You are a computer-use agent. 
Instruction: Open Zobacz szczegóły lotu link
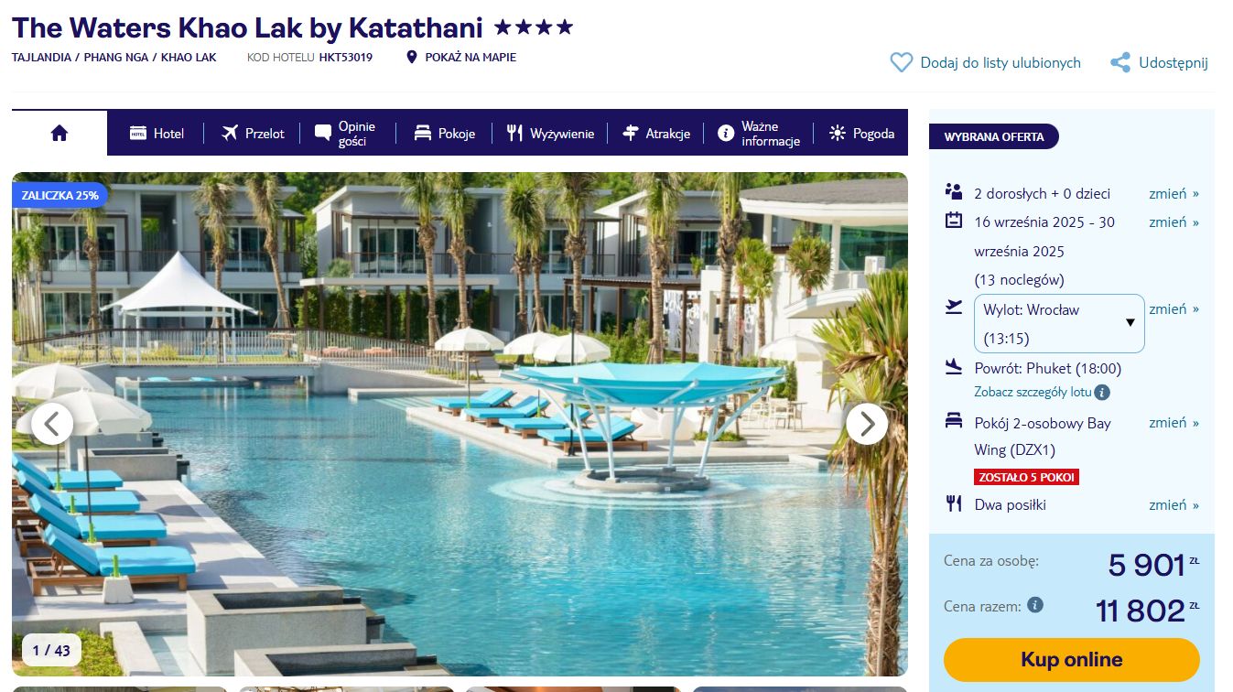[1033, 392]
